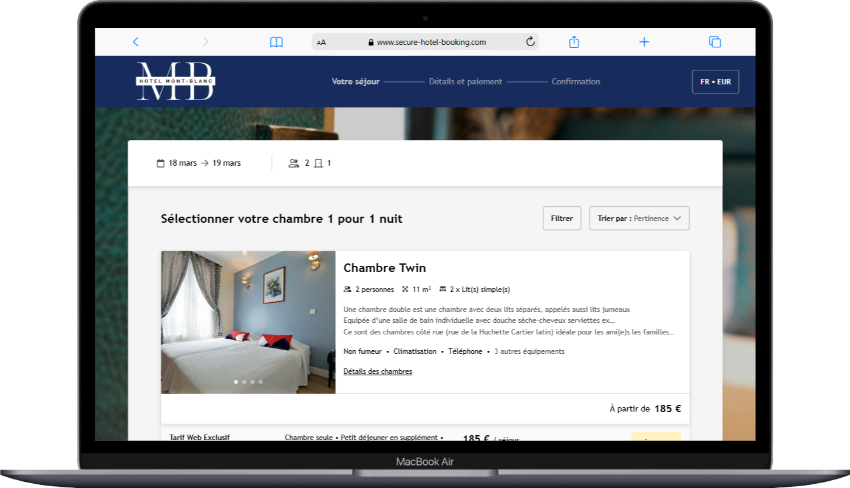Show all tabs overview icon
Viewport: 850px width, 488px height.
tap(715, 42)
